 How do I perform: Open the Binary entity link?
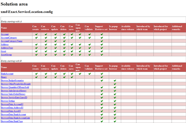(4, 77)
